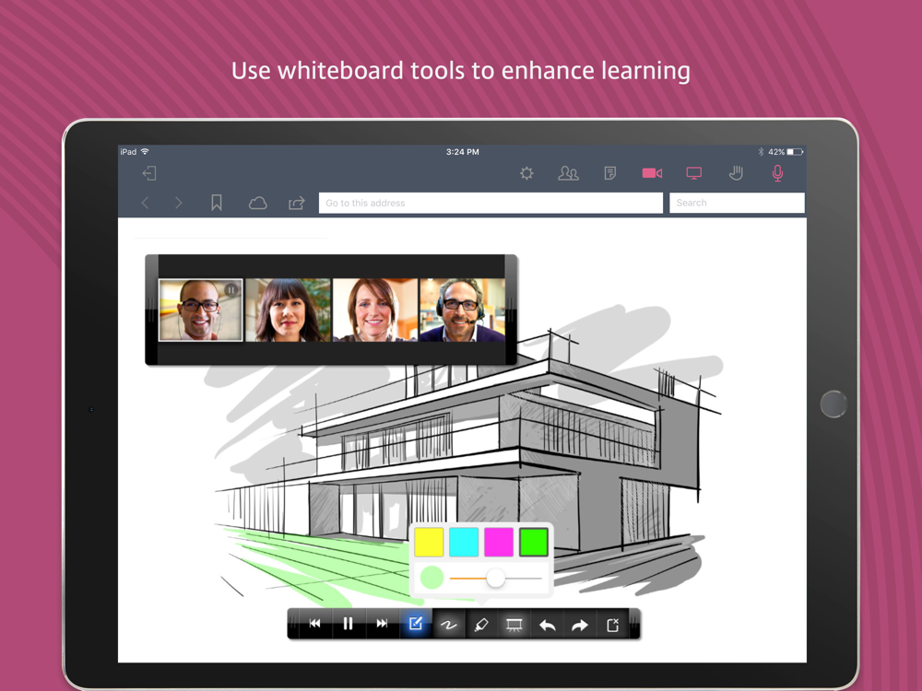This screenshot has height=691, width=922.
Task: Toggle the video camera
Action: pyautogui.click(x=652, y=173)
